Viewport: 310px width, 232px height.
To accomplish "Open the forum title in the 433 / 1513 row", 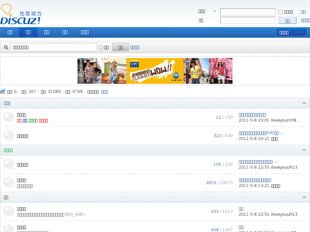I will pyautogui.click(x=21, y=209).
